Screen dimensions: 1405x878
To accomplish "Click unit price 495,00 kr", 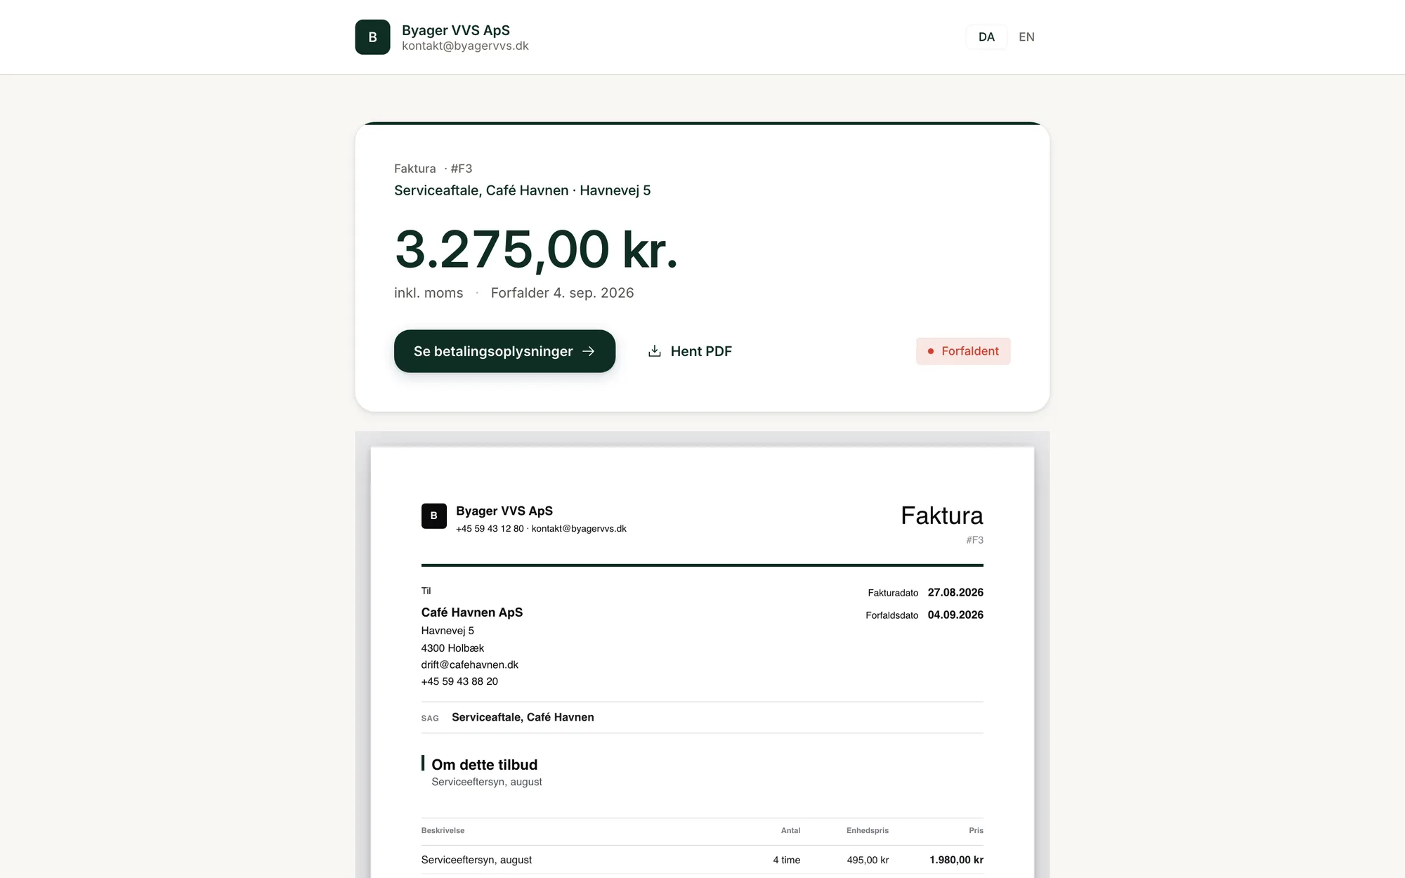I will click(868, 860).
